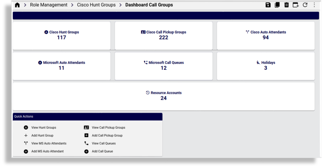Click the chevron before Dashboard Call Groups
The image size is (322, 168).
click(x=121, y=5)
